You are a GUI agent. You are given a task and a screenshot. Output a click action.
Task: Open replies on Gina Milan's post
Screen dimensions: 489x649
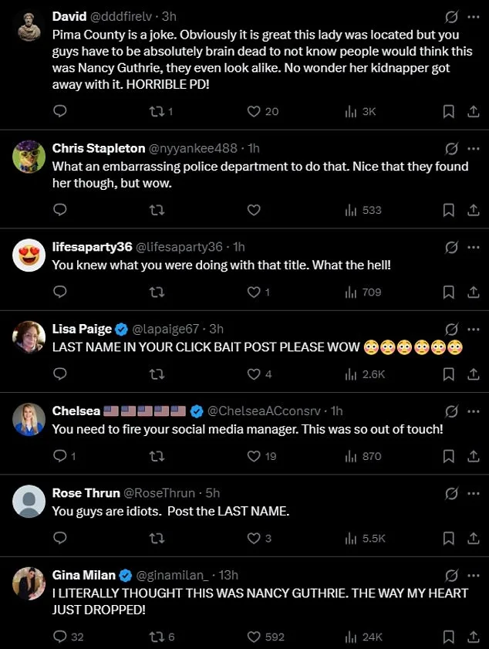[60, 637]
